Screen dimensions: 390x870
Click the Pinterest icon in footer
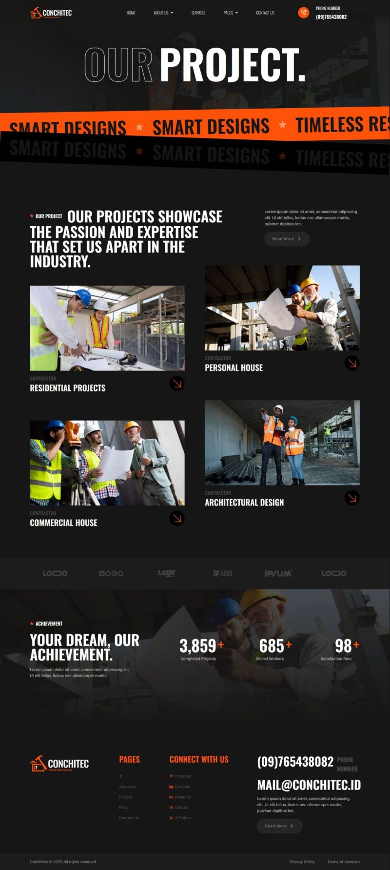point(171,776)
